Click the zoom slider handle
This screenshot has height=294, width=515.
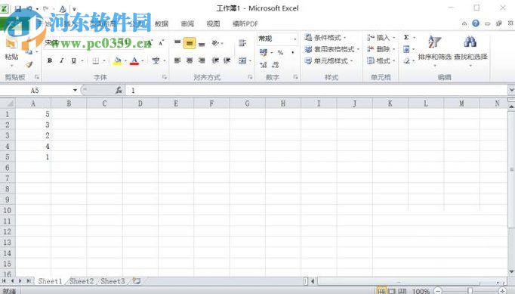470,291
